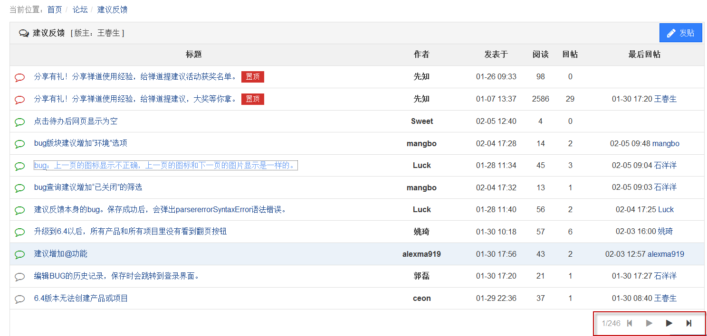Viewport: 707px width, 336px height.
Task: Click the previous page arrow icon
Action: tap(649, 323)
